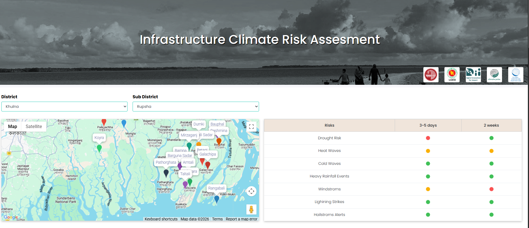Viewport: 529px width, 228px height.
Task: Select the green Taltali map marker
Action: click(x=190, y=182)
